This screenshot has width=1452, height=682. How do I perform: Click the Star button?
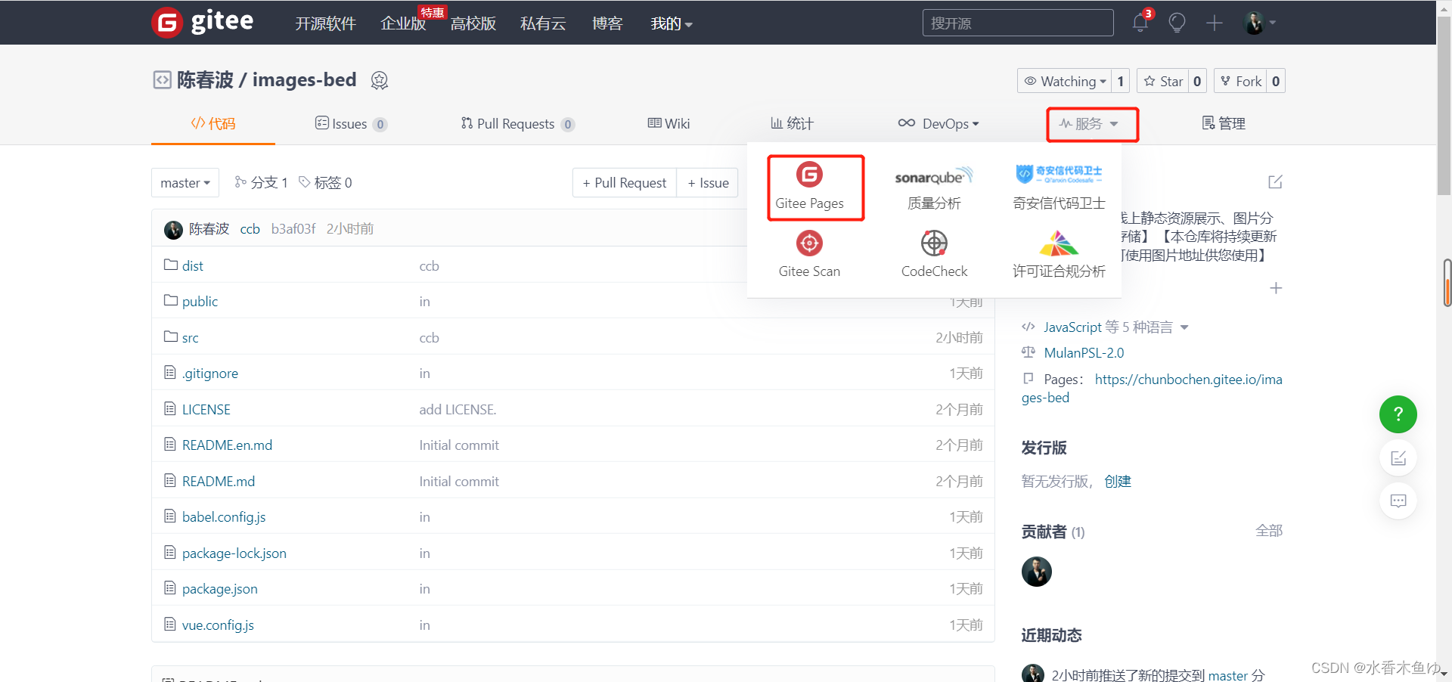[x=1163, y=81]
